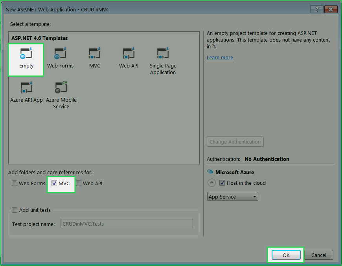Click the Microsoft Azure heading text

click(x=235, y=172)
